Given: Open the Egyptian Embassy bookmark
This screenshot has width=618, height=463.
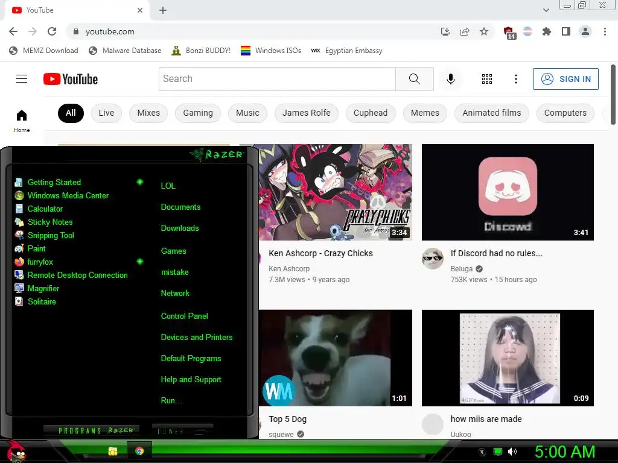Looking at the screenshot, I should (x=347, y=51).
